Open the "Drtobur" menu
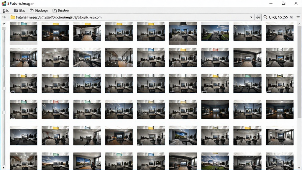302x170 pixels. point(61,10)
